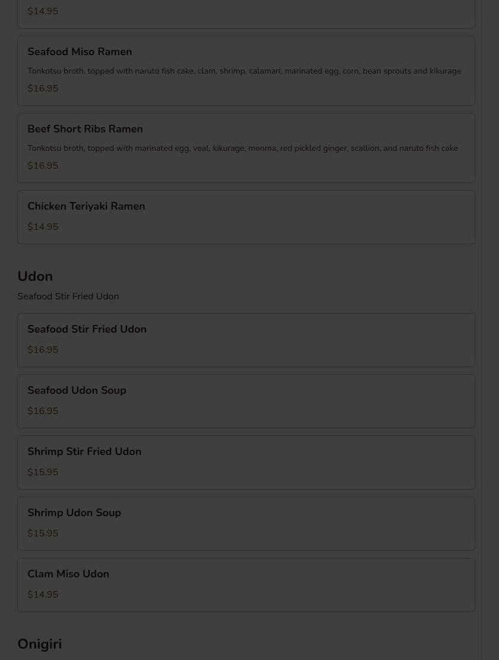The height and width of the screenshot is (660, 499).
Task: Click the Udon section subtitle text
Action: [x=68, y=296]
